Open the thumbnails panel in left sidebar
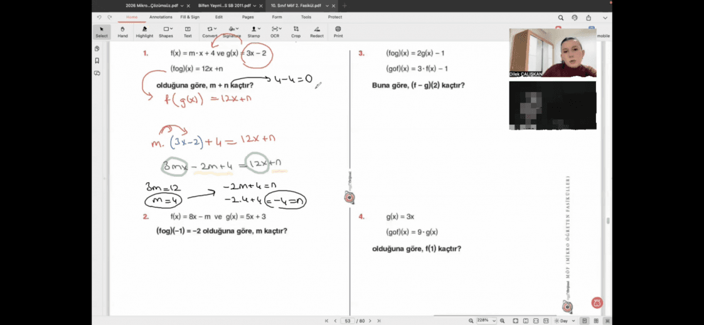Image resolution: width=704 pixels, height=325 pixels. coord(97,48)
